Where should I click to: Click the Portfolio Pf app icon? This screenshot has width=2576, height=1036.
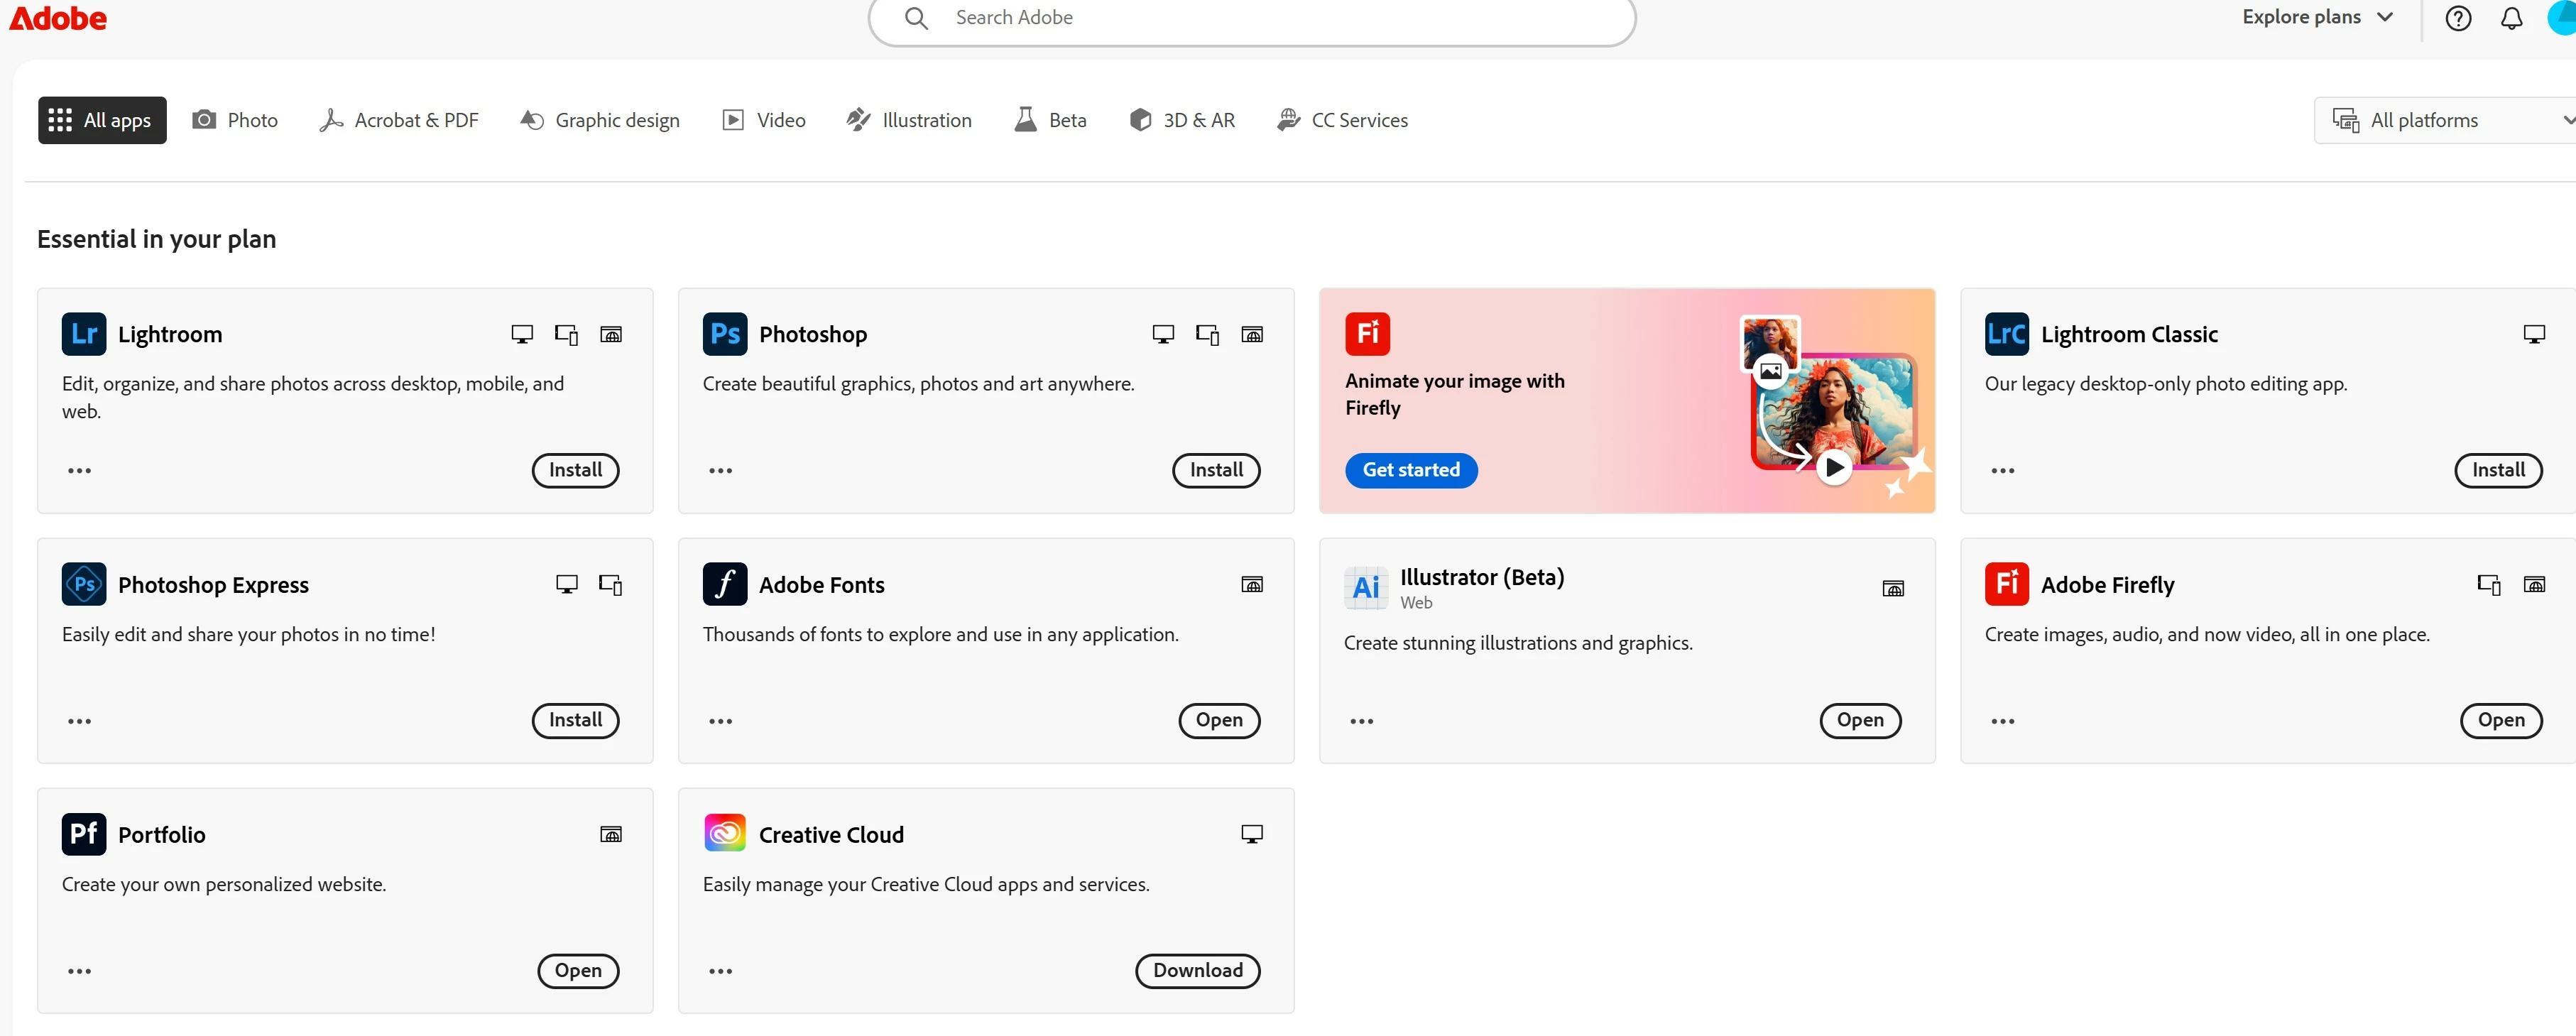[84, 834]
